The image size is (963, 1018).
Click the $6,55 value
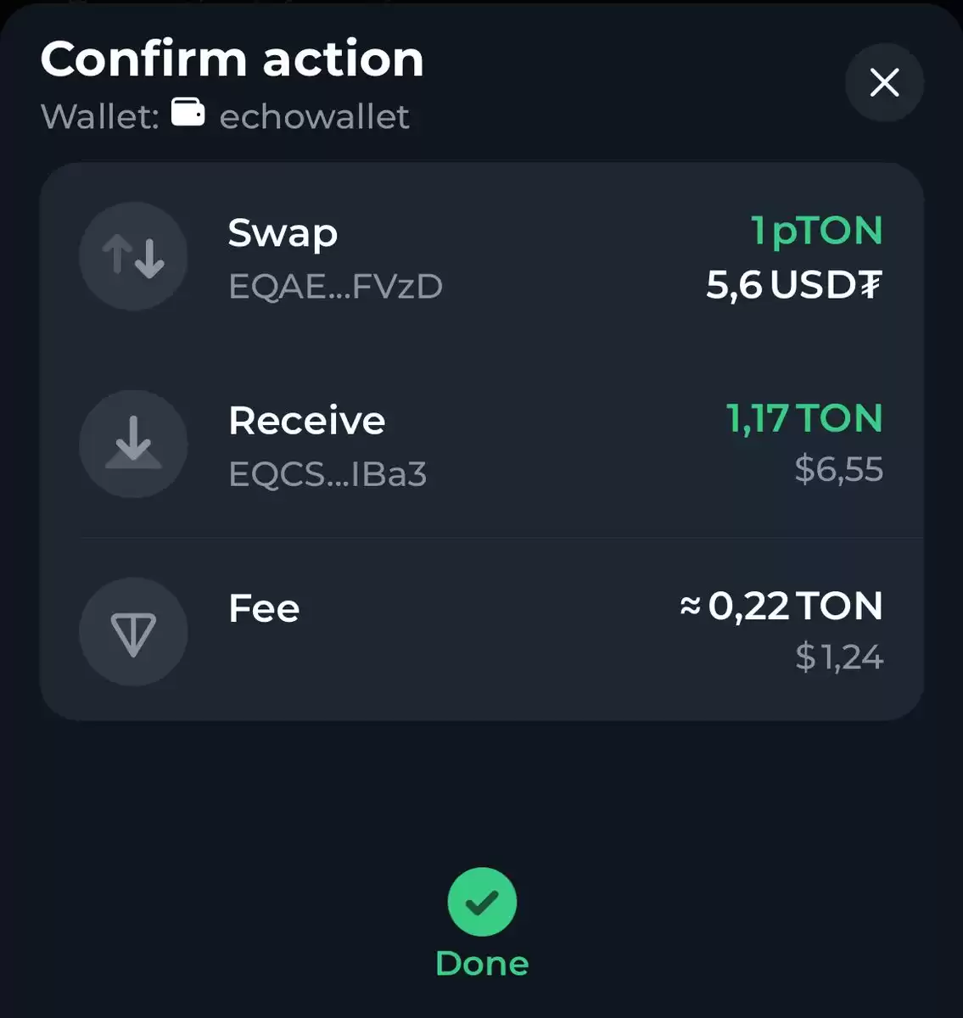tap(839, 469)
